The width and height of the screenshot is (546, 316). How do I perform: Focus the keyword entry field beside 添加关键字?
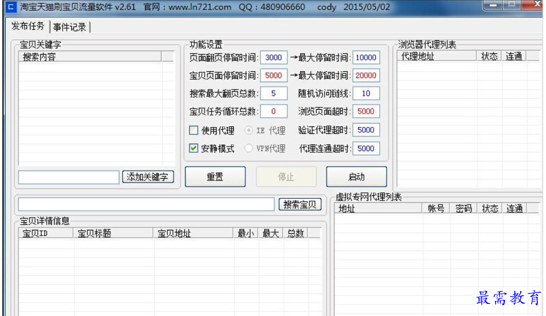[69, 177]
